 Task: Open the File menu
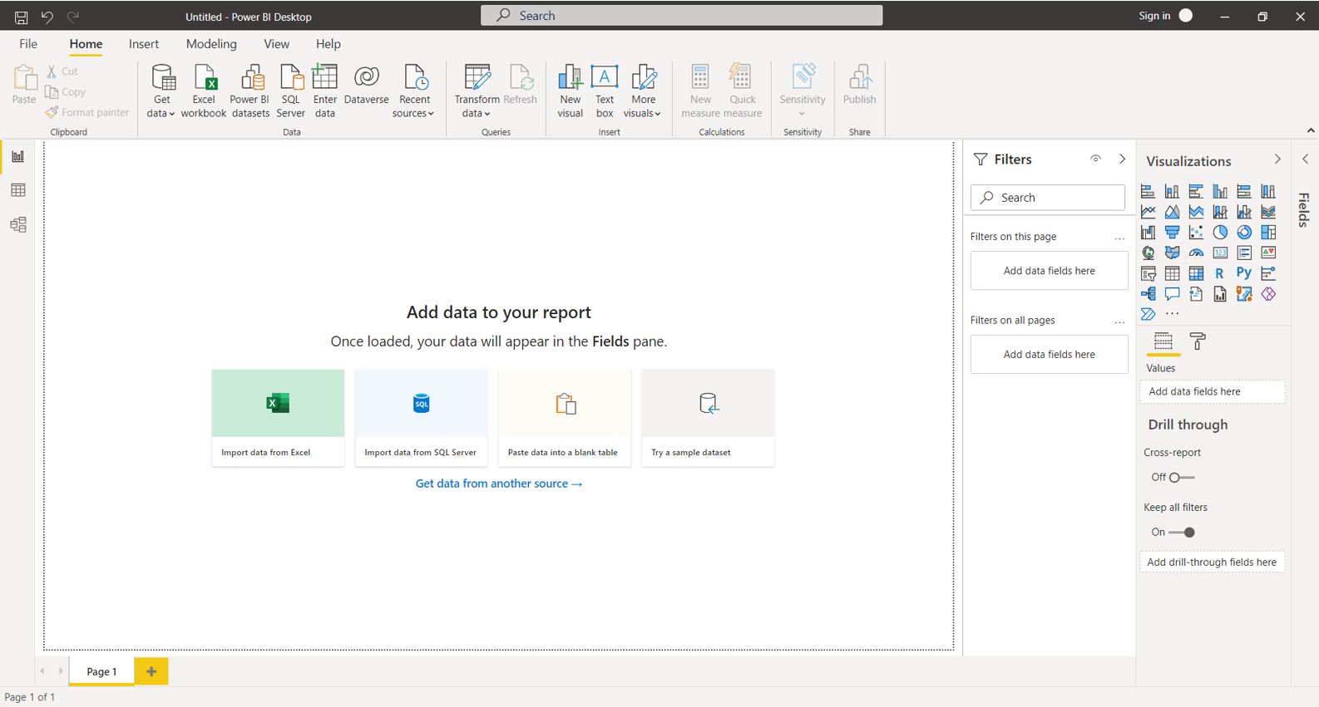coord(28,44)
